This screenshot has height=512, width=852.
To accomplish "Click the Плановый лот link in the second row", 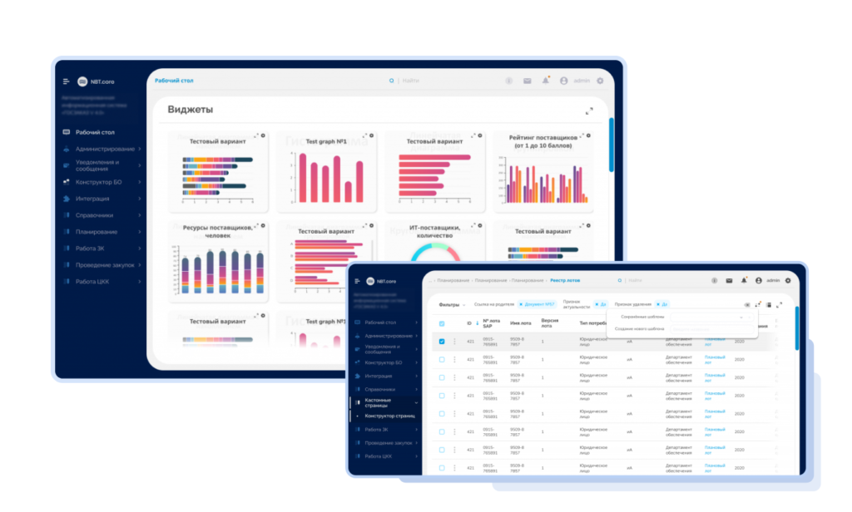I will [x=715, y=359].
